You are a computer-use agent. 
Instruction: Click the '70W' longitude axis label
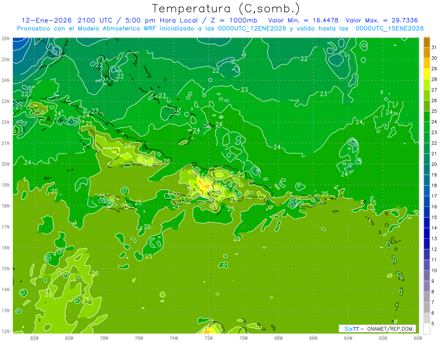(243, 338)
